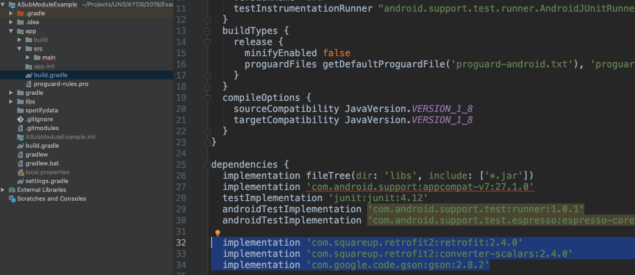Screen dimensions: 635x275
Task: Click line number 26 in the gutter
Action: (x=181, y=176)
